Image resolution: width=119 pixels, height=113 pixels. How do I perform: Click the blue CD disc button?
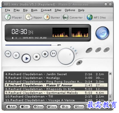pos(102,33)
